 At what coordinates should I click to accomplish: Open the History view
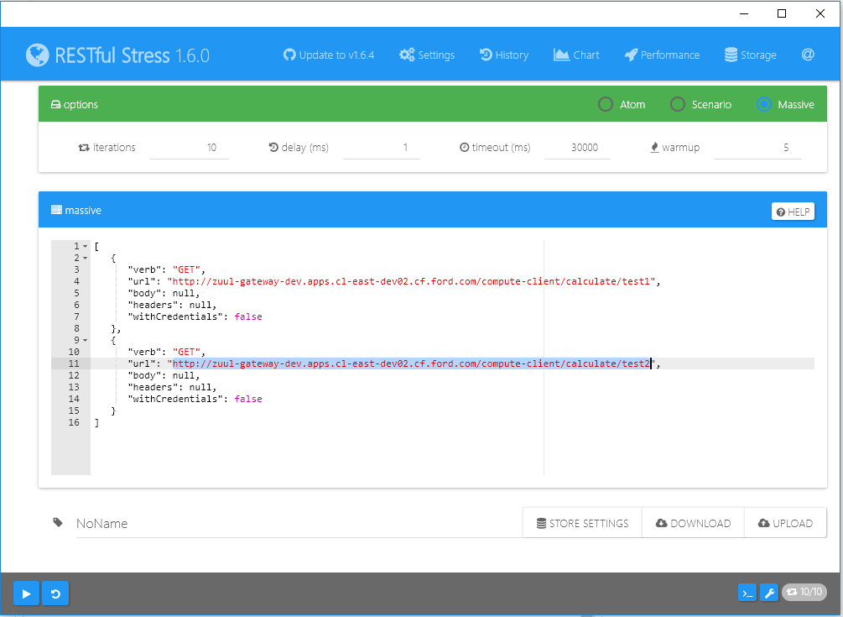[x=504, y=55]
